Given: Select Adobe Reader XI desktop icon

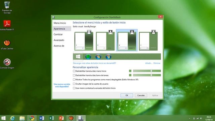Looking at the screenshot, I should pyautogui.click(x=7, y=26).
